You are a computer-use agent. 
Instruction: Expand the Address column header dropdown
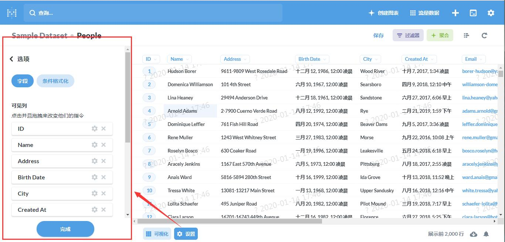point(235,59)
